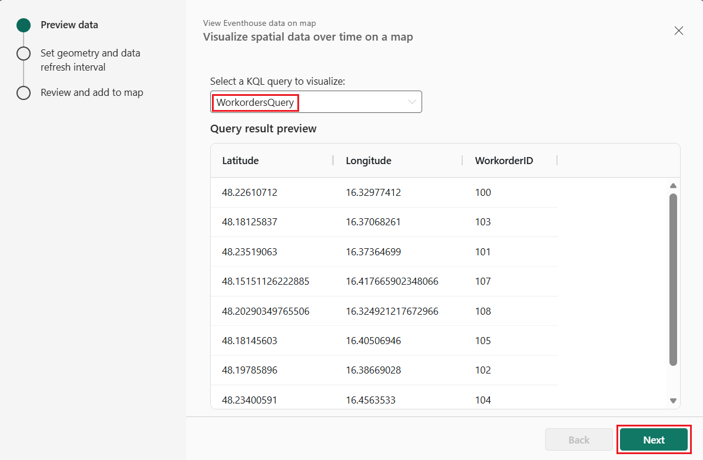This screenshot has width=703, height=460.
Task: Click the WorkorderID column header
Action: point(504,160)
